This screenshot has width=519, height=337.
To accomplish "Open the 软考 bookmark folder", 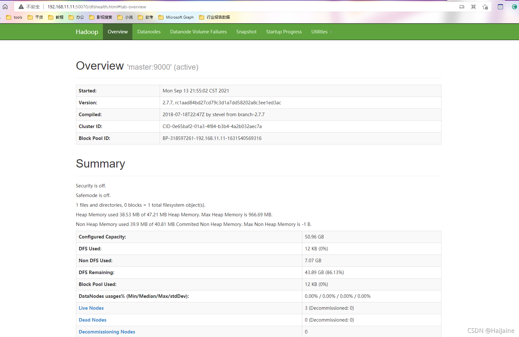I will click(x=146, y=17).
